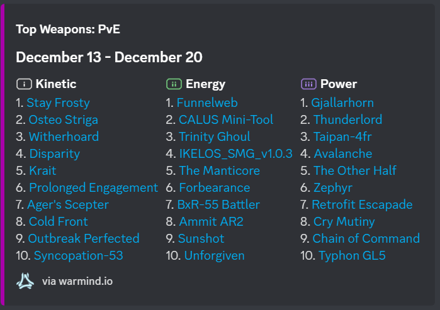This screenshot has width=440, height=310.
Task: Open the Stay Frosty weapon link
Action: tap(58, 102)
